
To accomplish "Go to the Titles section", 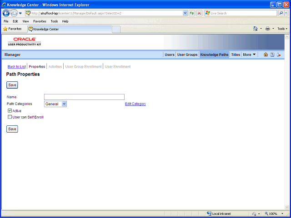I will (x=236, y=54).
